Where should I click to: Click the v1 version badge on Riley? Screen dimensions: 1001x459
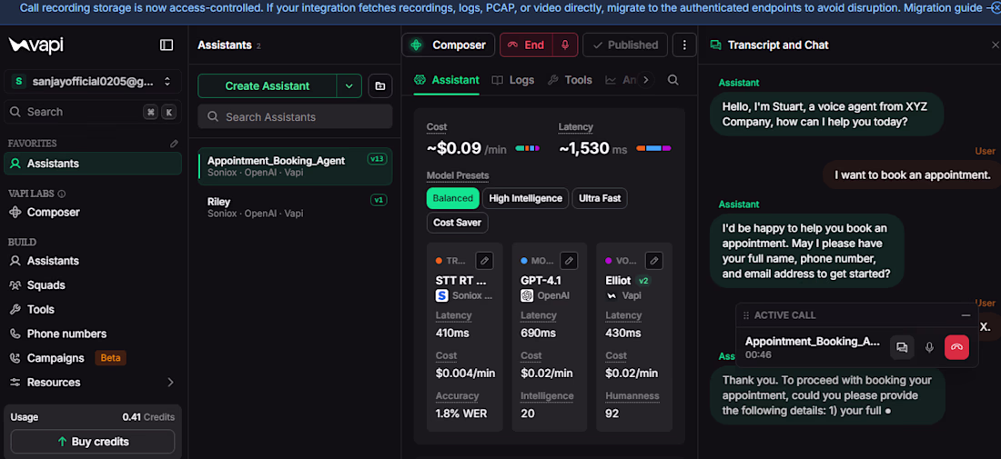379,200
